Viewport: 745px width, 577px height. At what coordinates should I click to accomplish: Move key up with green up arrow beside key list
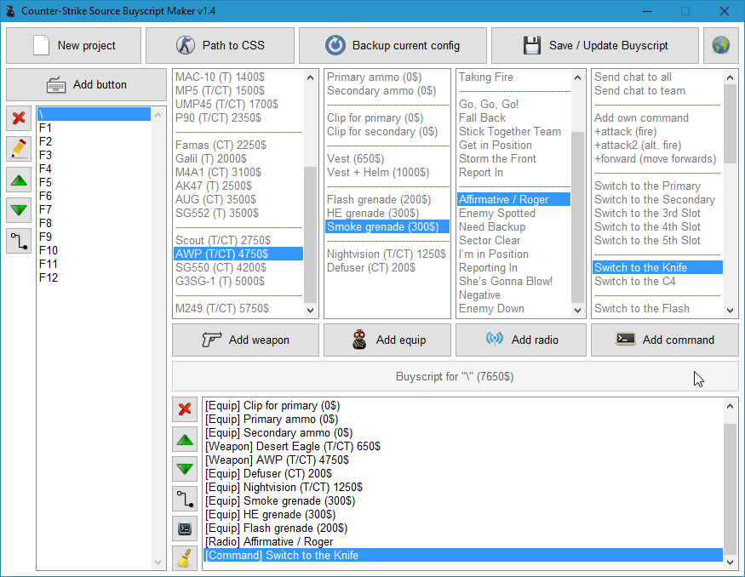coord(19,180)
